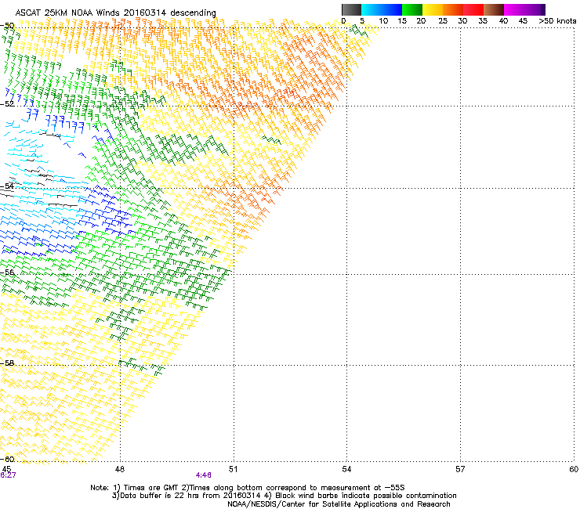Click the longitude label '48'
Screen dimensions: 580x509
coord(120,469)
